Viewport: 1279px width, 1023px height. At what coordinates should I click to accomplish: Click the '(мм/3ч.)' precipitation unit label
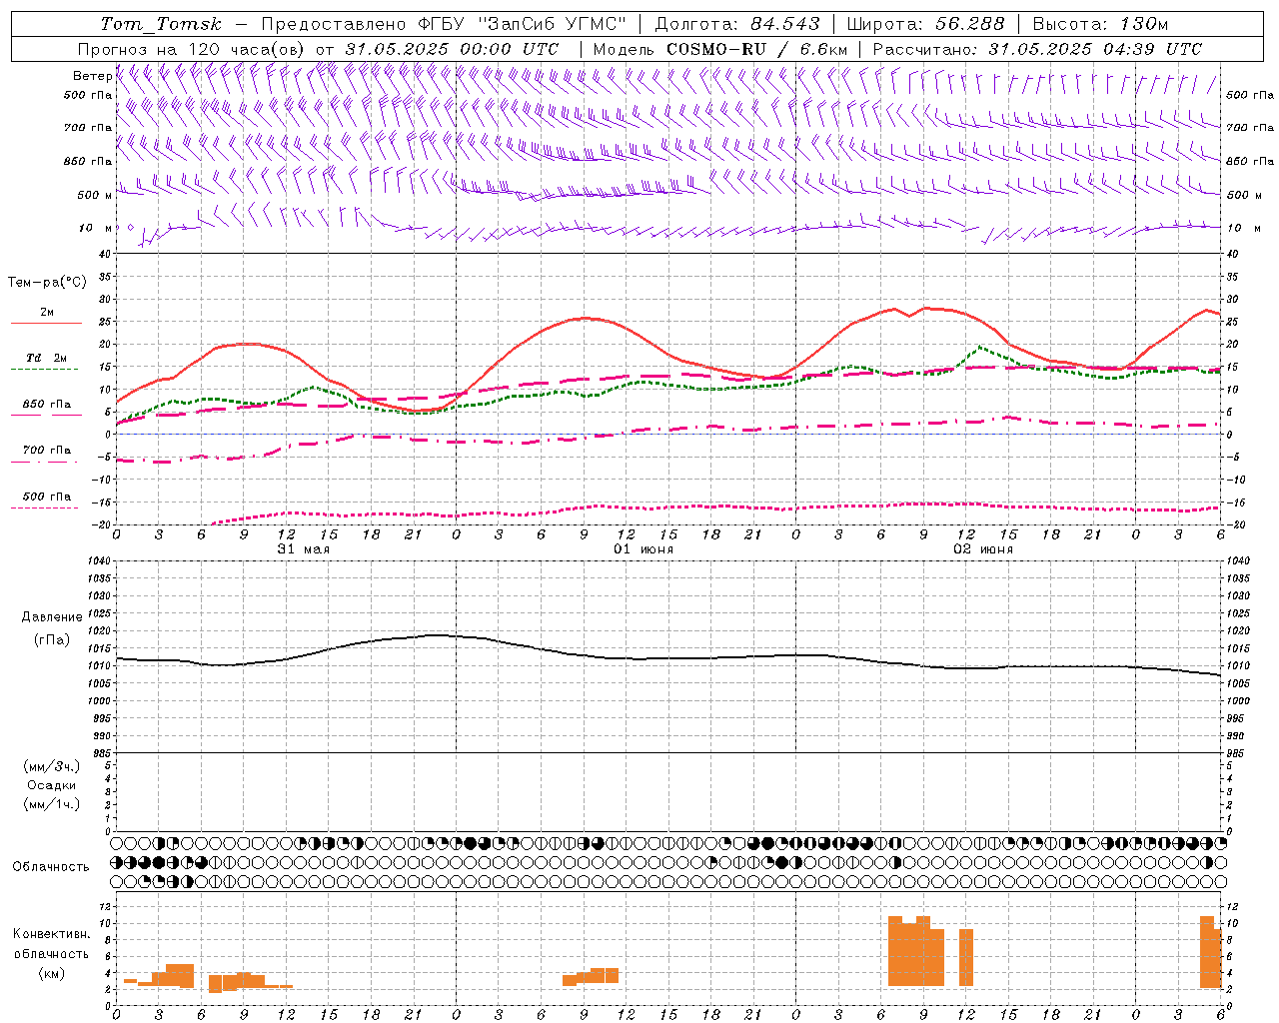52,766
